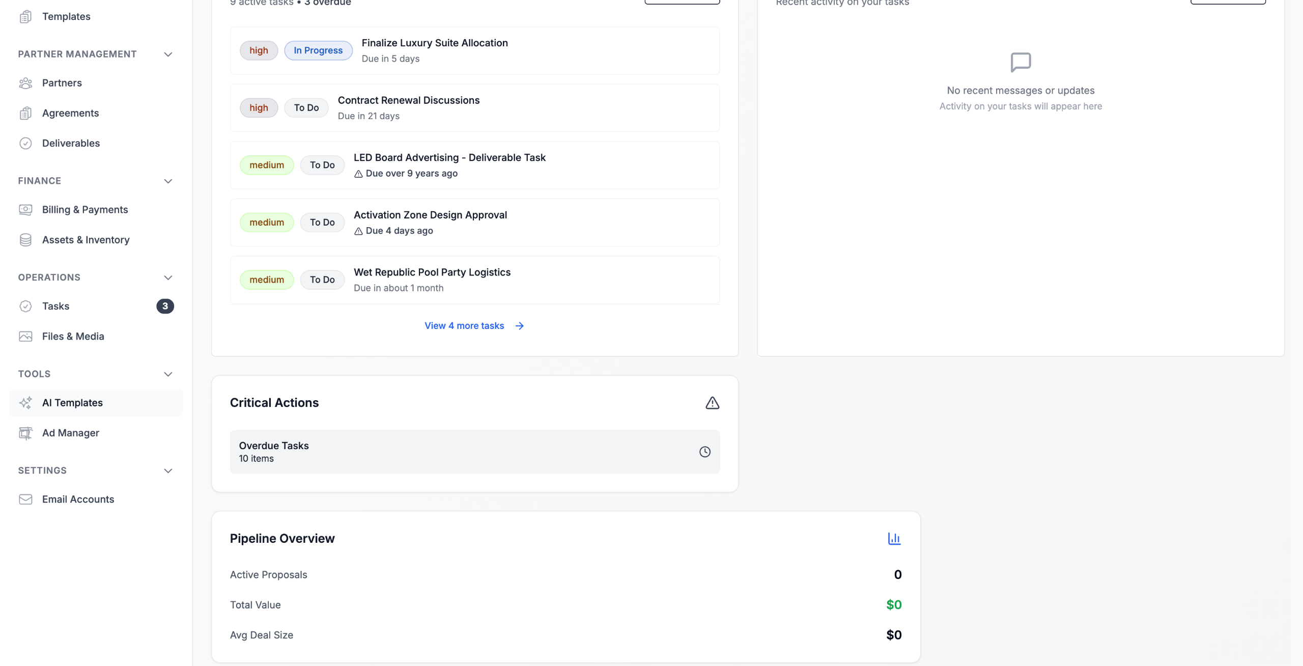Collapse the Operations section chevron
This screenshot has width=1303, height=666.
click(x=168, y=277)
